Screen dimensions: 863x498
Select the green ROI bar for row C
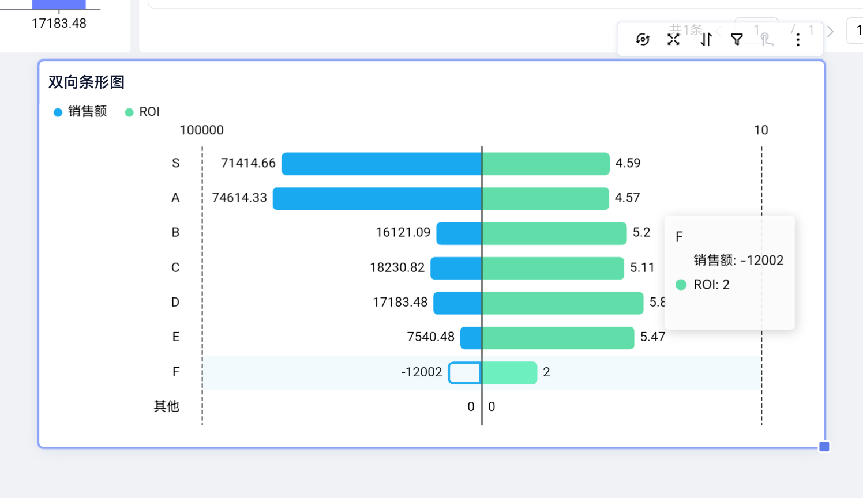[x=553, y=268]
